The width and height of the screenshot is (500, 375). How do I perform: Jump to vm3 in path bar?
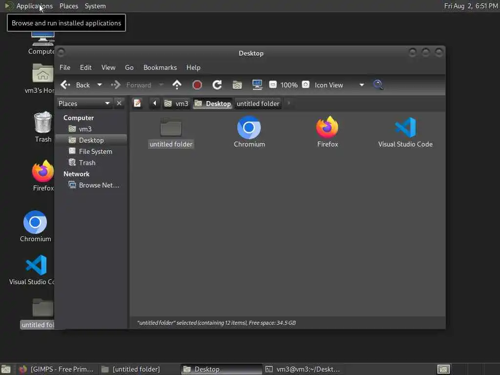click(x=176, y=104)
